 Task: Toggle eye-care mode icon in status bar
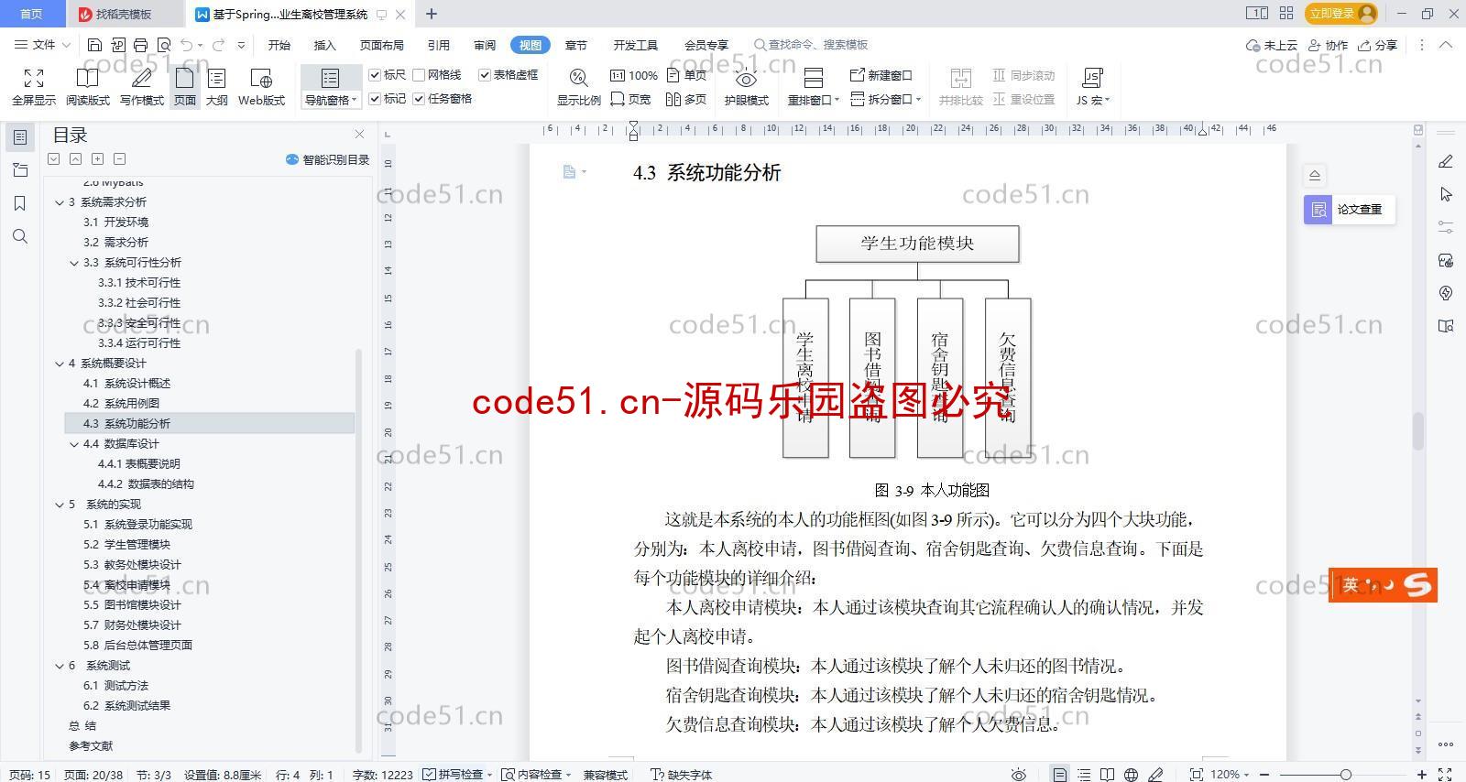[1018, 775]
